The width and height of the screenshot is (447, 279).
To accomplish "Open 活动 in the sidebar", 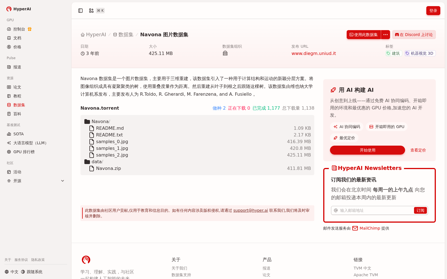I will tap(17, 172).
